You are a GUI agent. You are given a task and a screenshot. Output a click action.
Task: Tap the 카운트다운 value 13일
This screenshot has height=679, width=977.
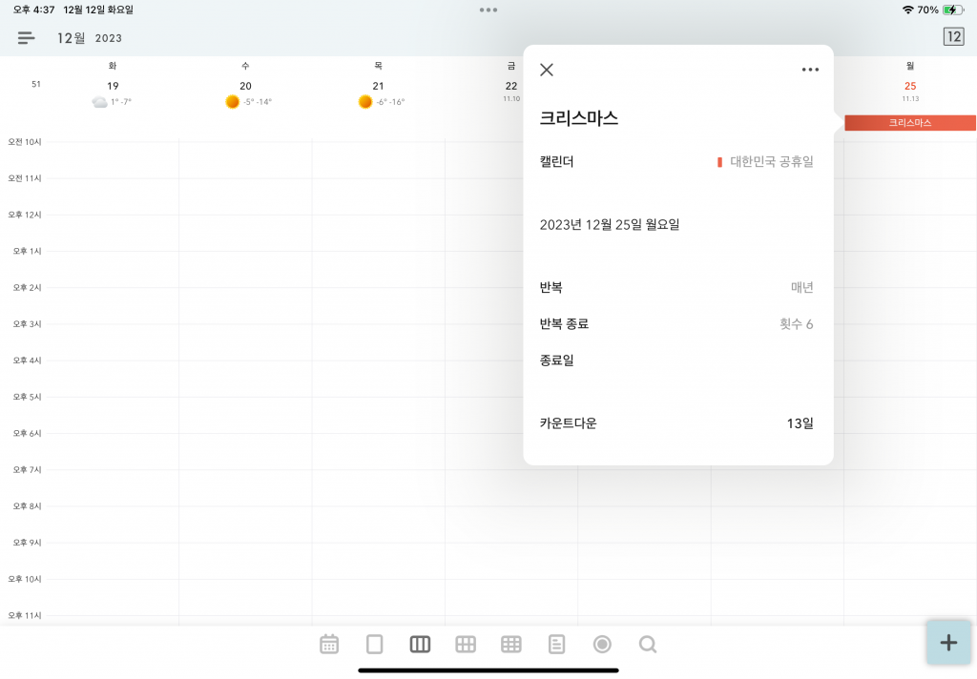[800, 423]
